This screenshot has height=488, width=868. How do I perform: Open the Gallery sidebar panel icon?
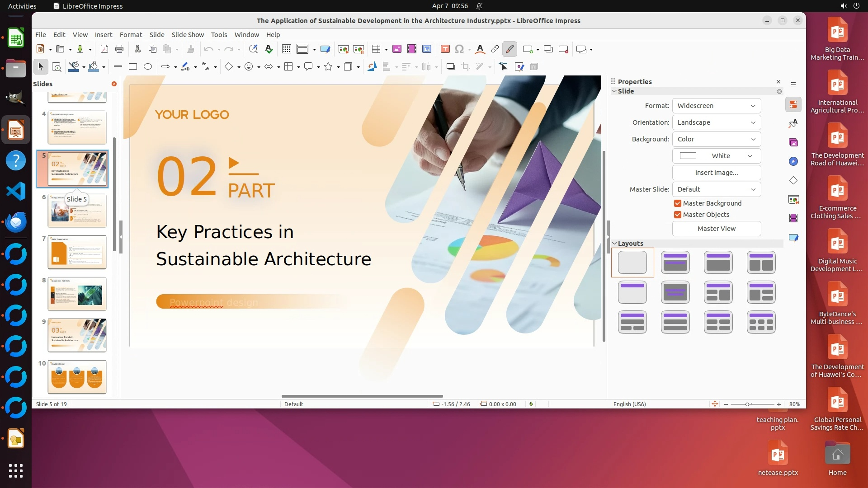coord(793,142)
